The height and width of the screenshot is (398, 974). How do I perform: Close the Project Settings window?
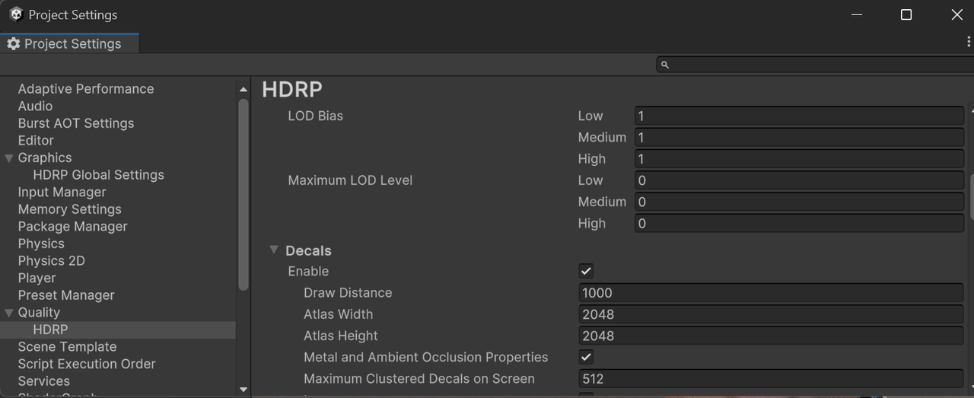[x=957, y=14]
